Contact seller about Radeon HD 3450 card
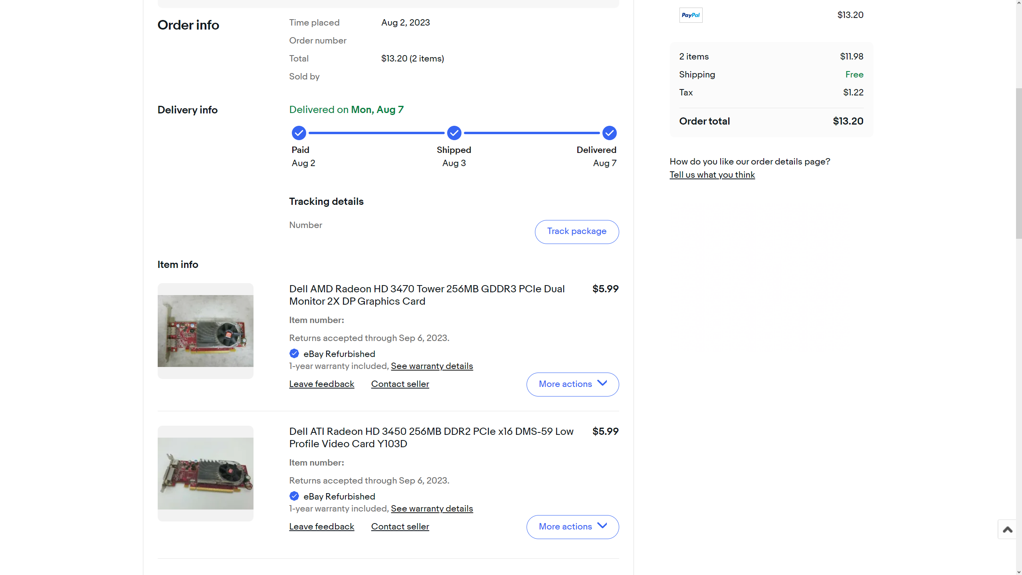Screen dimensions: 1022x575 point(400,527)
